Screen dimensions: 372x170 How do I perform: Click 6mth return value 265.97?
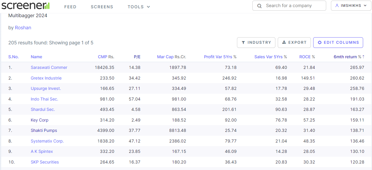(x=357, y=67)
